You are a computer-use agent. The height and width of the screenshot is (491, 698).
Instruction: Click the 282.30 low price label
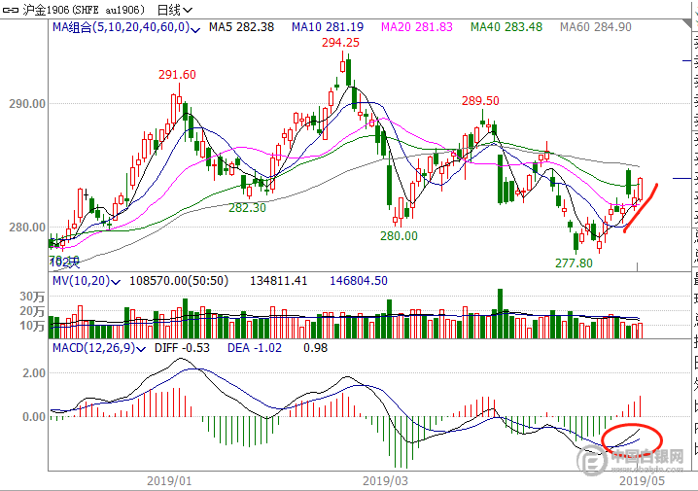pyautogui.click(x=247, y=207)
